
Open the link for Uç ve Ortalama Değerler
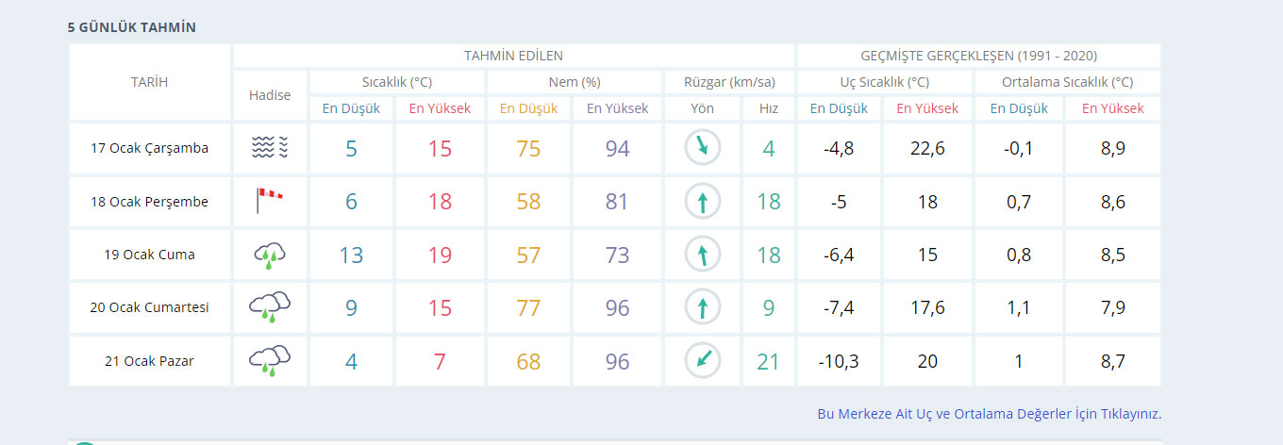[x=989, y=414]
